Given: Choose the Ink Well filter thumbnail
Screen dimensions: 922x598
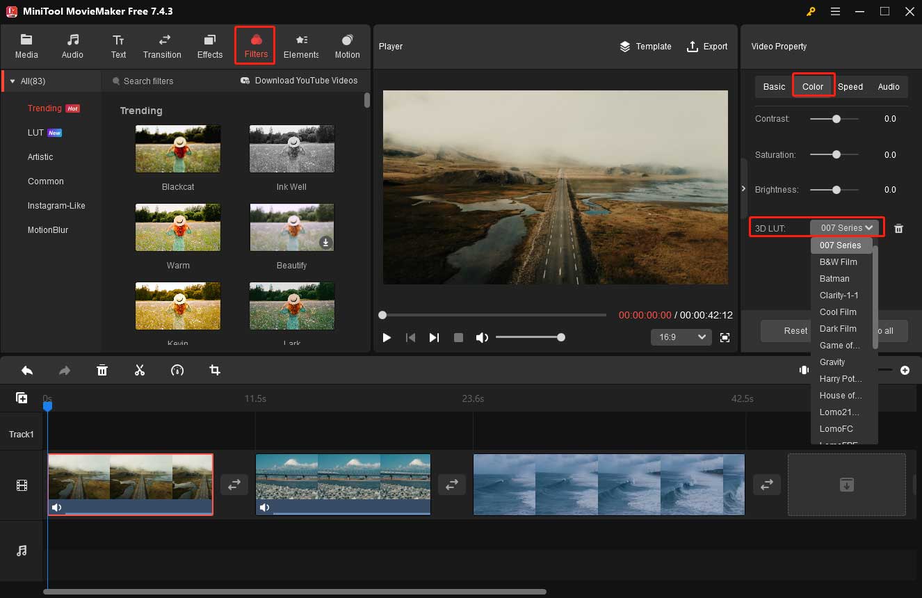Looking at the screenshot, I should coord(292,149).
